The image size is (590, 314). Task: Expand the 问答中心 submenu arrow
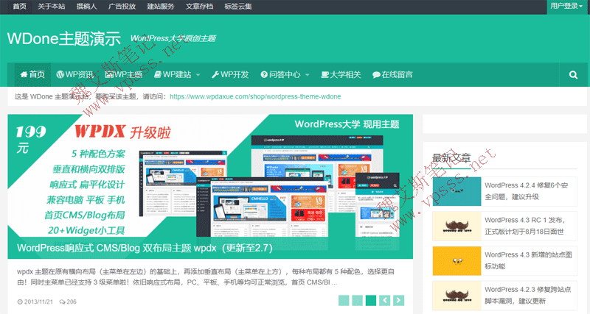pos(307,75)
